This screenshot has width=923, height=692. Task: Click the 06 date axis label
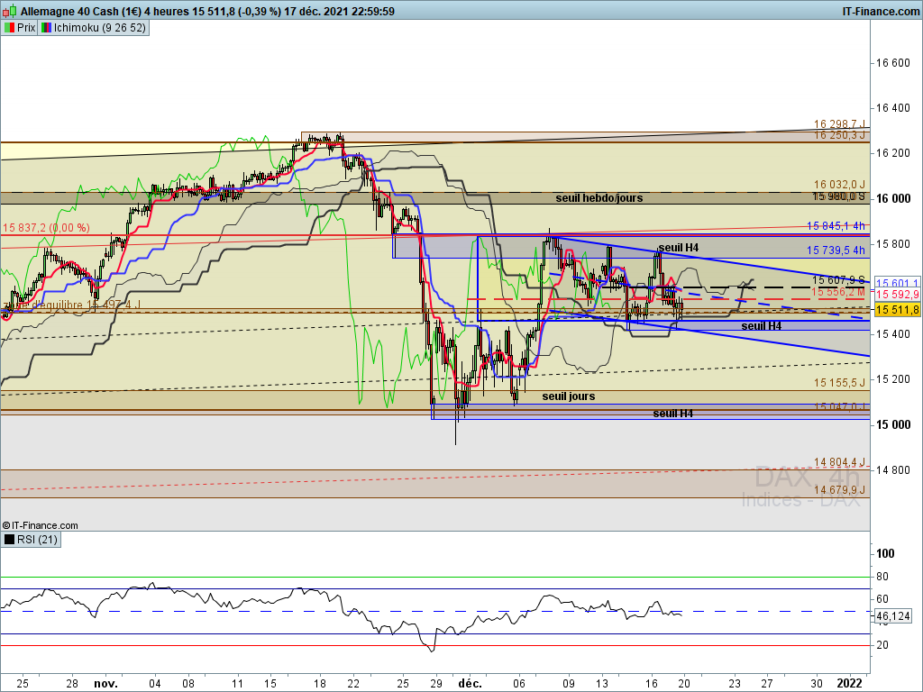518,684
